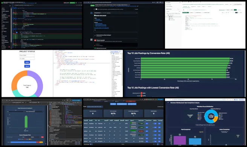Click the highlighted collection in Compass sidebar
The height and width of the screenshot is (147, 247).
click(x=174, y=17)
